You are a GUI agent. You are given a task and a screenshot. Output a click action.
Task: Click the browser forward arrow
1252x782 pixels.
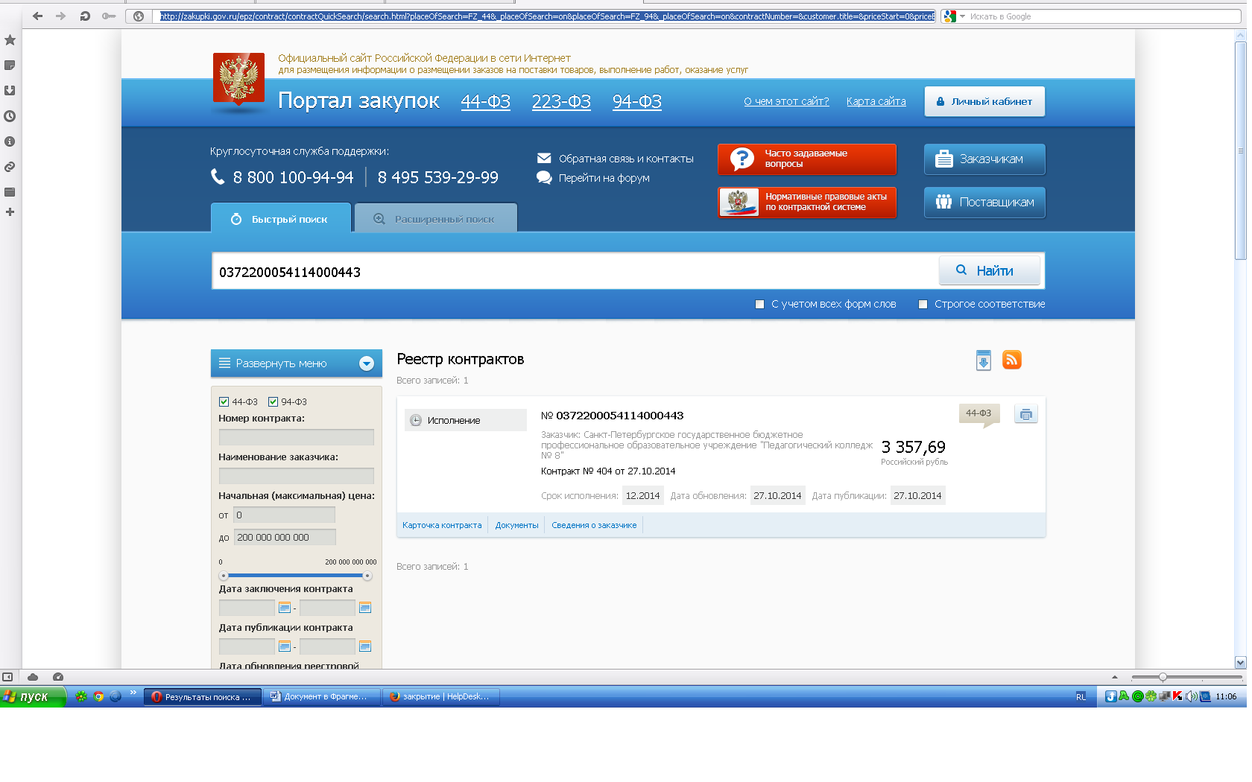(61, 16)
